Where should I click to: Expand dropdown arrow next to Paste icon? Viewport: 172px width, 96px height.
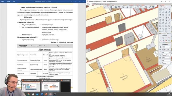pos(143,7)
